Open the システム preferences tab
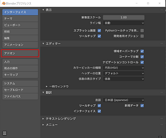The height and width of the screenshot is (138, 166). point(20,83)
